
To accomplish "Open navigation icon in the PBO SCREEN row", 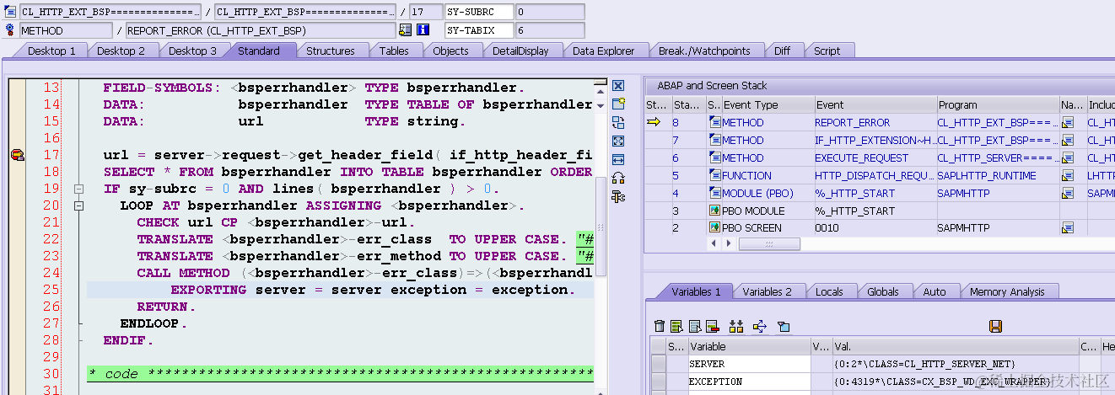I will click(1068, 227).
